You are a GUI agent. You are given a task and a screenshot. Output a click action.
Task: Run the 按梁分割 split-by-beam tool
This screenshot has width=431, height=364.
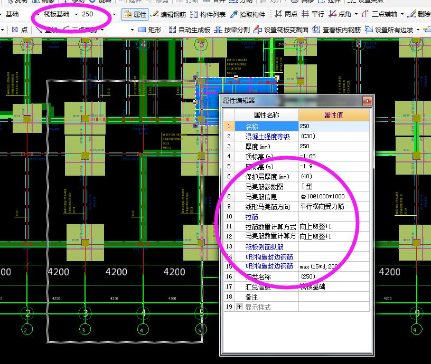(232, 30)
